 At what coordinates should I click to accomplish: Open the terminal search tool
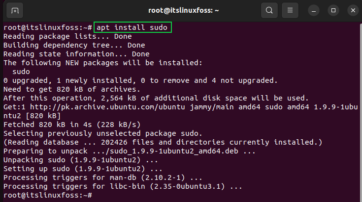(x=269, y=10)
